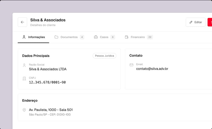
Task: Click the location pin icon in Endereço
Action: (x=24, y=110)
